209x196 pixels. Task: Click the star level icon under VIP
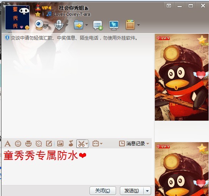38,14
